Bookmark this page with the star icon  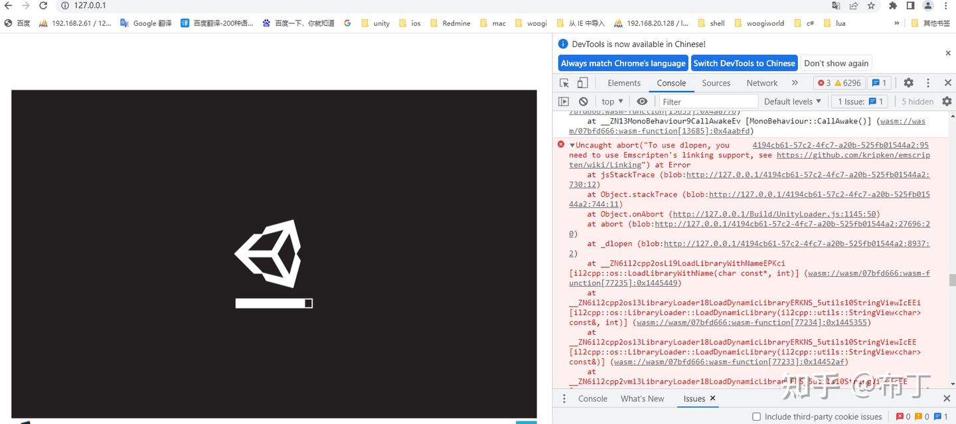click(871, 5)
